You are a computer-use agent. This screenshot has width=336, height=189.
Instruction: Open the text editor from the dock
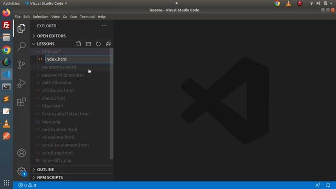(6, 111)
